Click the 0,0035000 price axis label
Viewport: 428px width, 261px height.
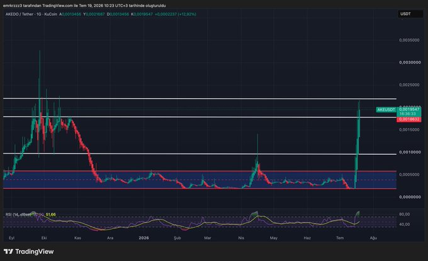[409, 40]
